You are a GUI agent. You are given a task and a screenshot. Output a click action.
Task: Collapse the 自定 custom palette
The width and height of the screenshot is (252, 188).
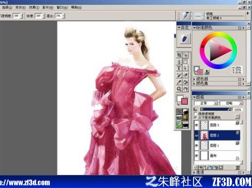tap(179, 28)
